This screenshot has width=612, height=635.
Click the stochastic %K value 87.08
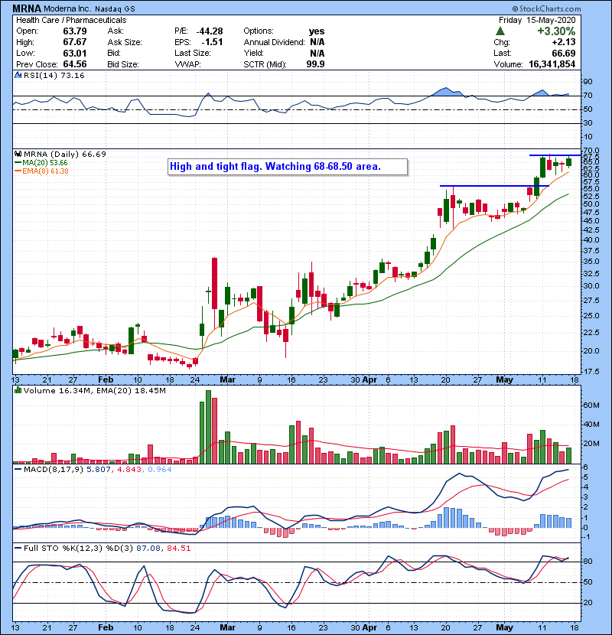click(x=148, y=548)
